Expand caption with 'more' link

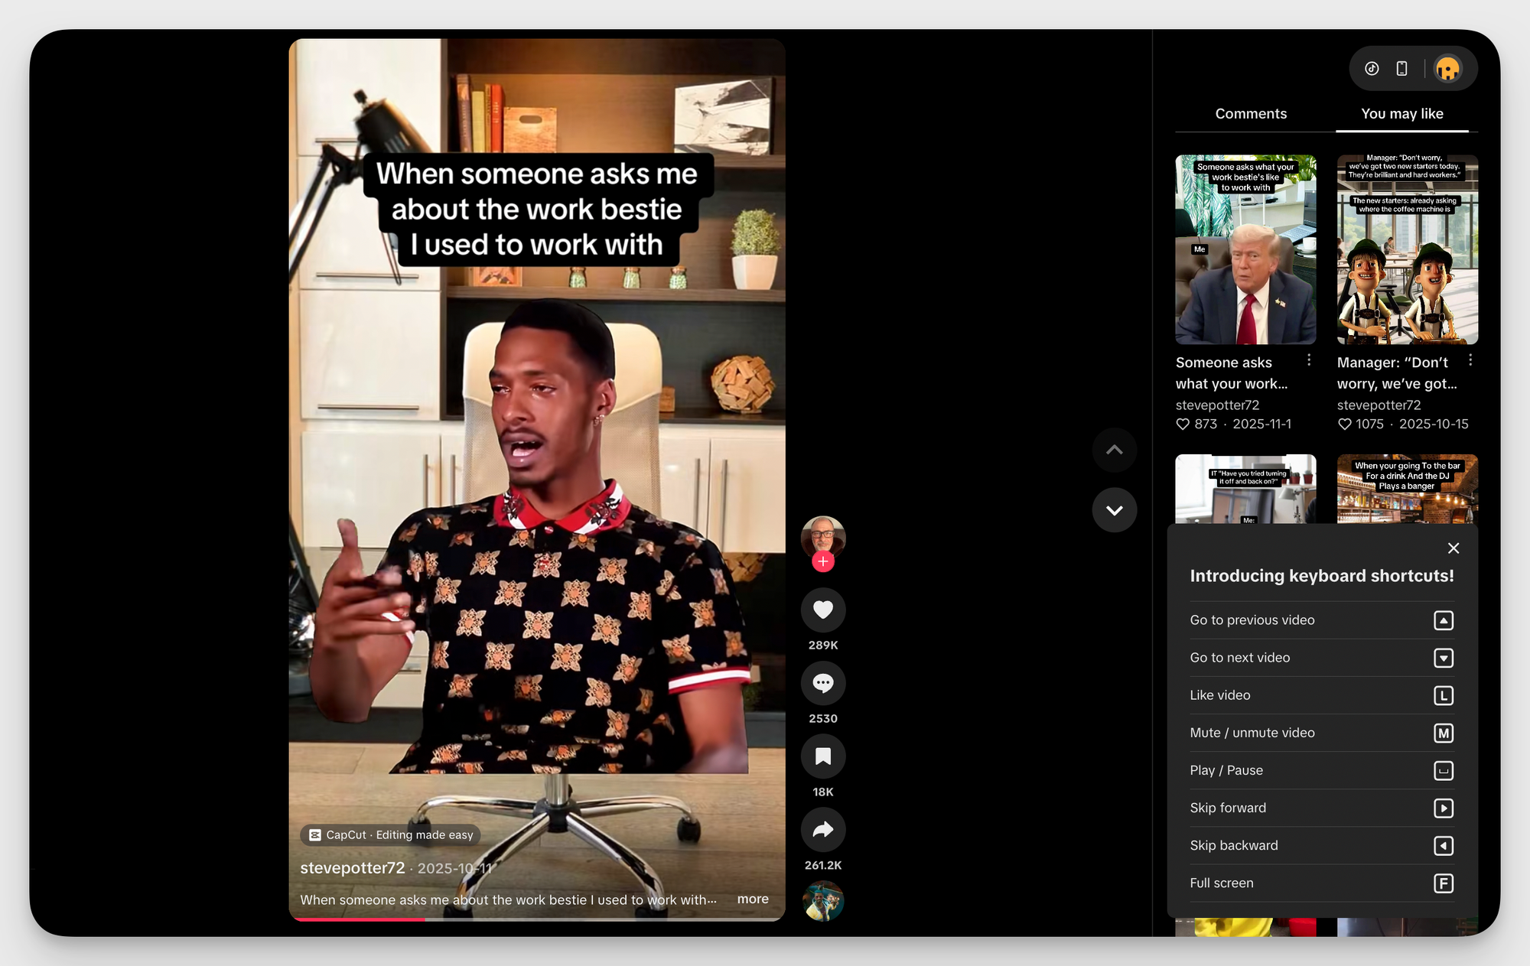click(752, 899)
